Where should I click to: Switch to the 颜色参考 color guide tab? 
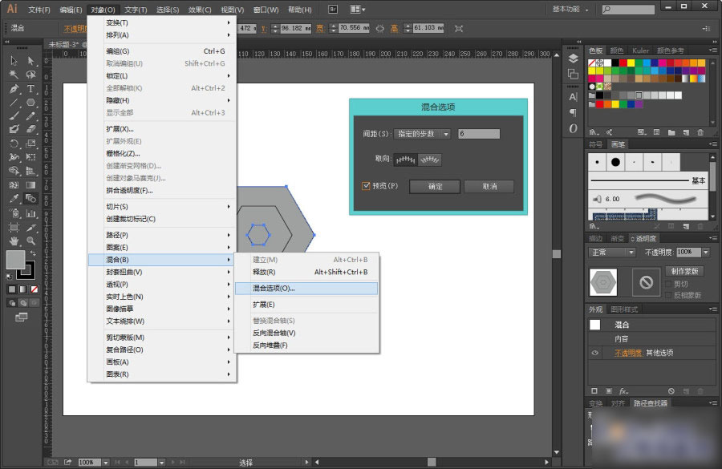670,51
